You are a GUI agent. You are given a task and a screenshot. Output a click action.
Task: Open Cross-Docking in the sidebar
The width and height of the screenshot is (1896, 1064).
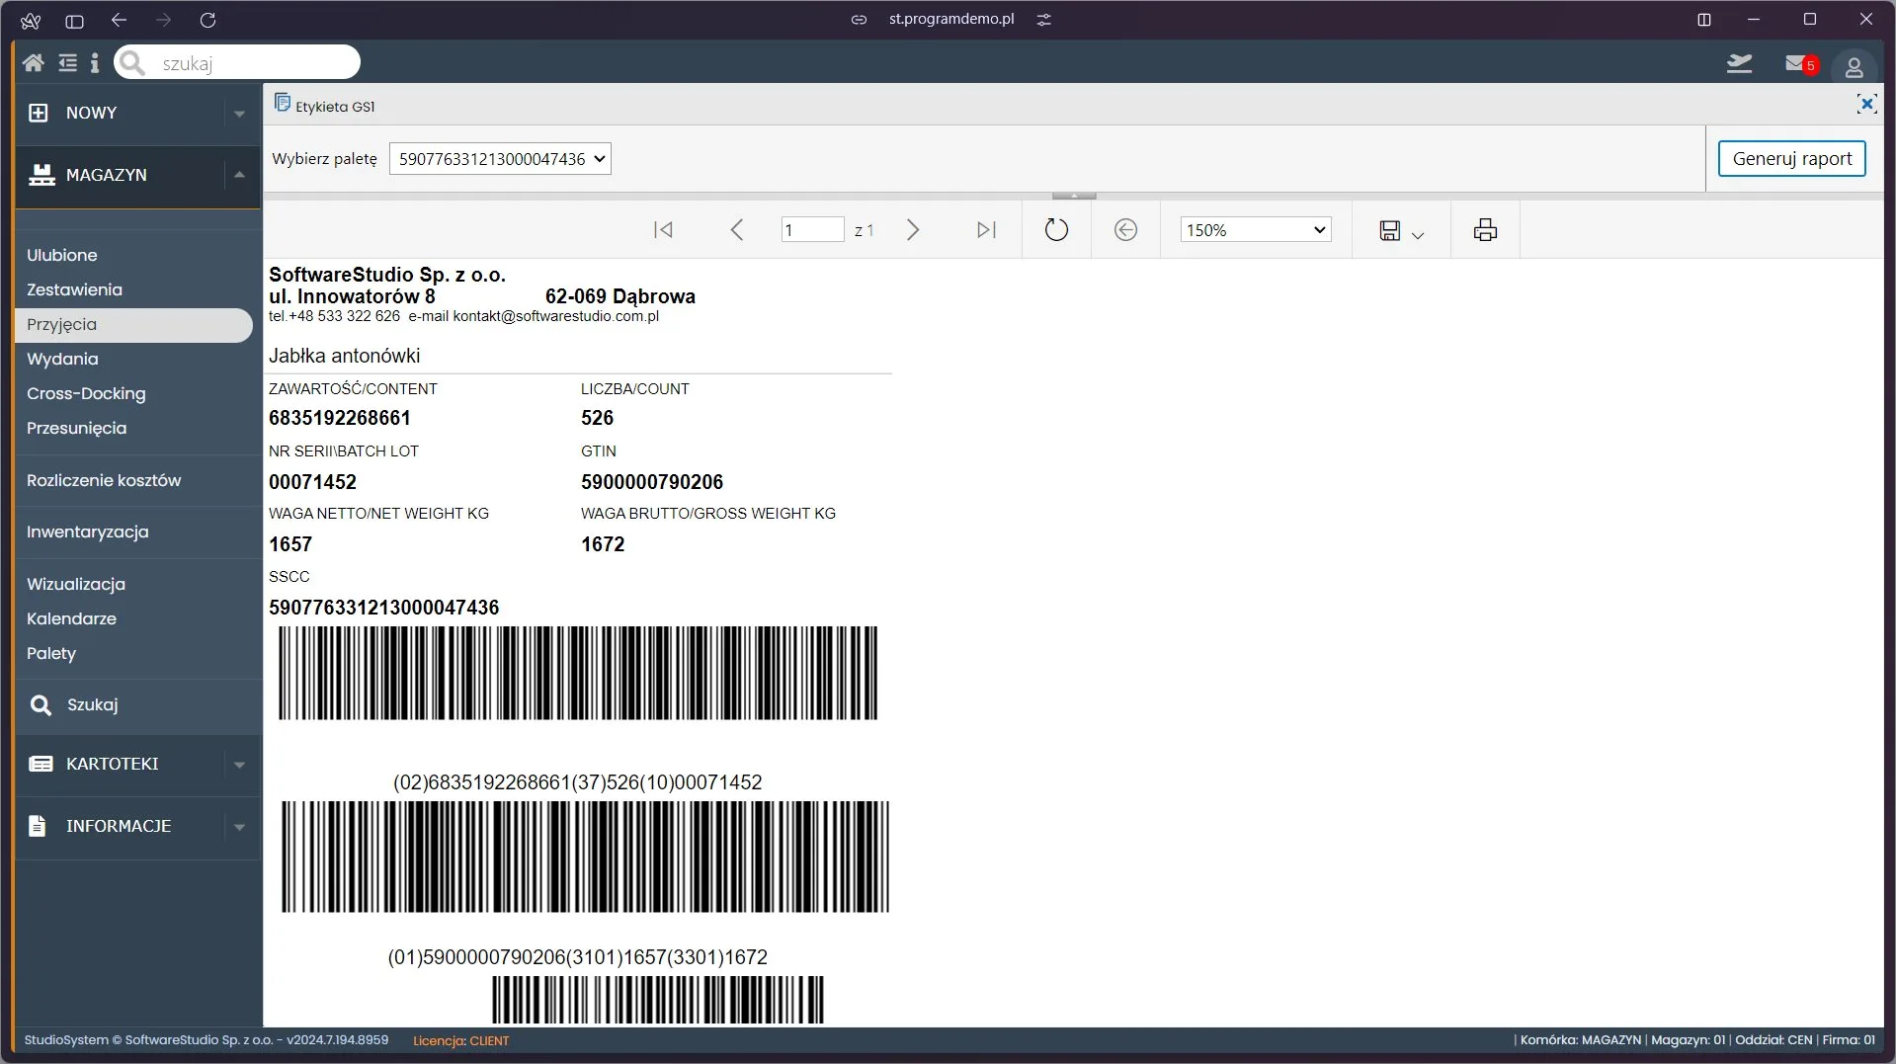[86, 393]
